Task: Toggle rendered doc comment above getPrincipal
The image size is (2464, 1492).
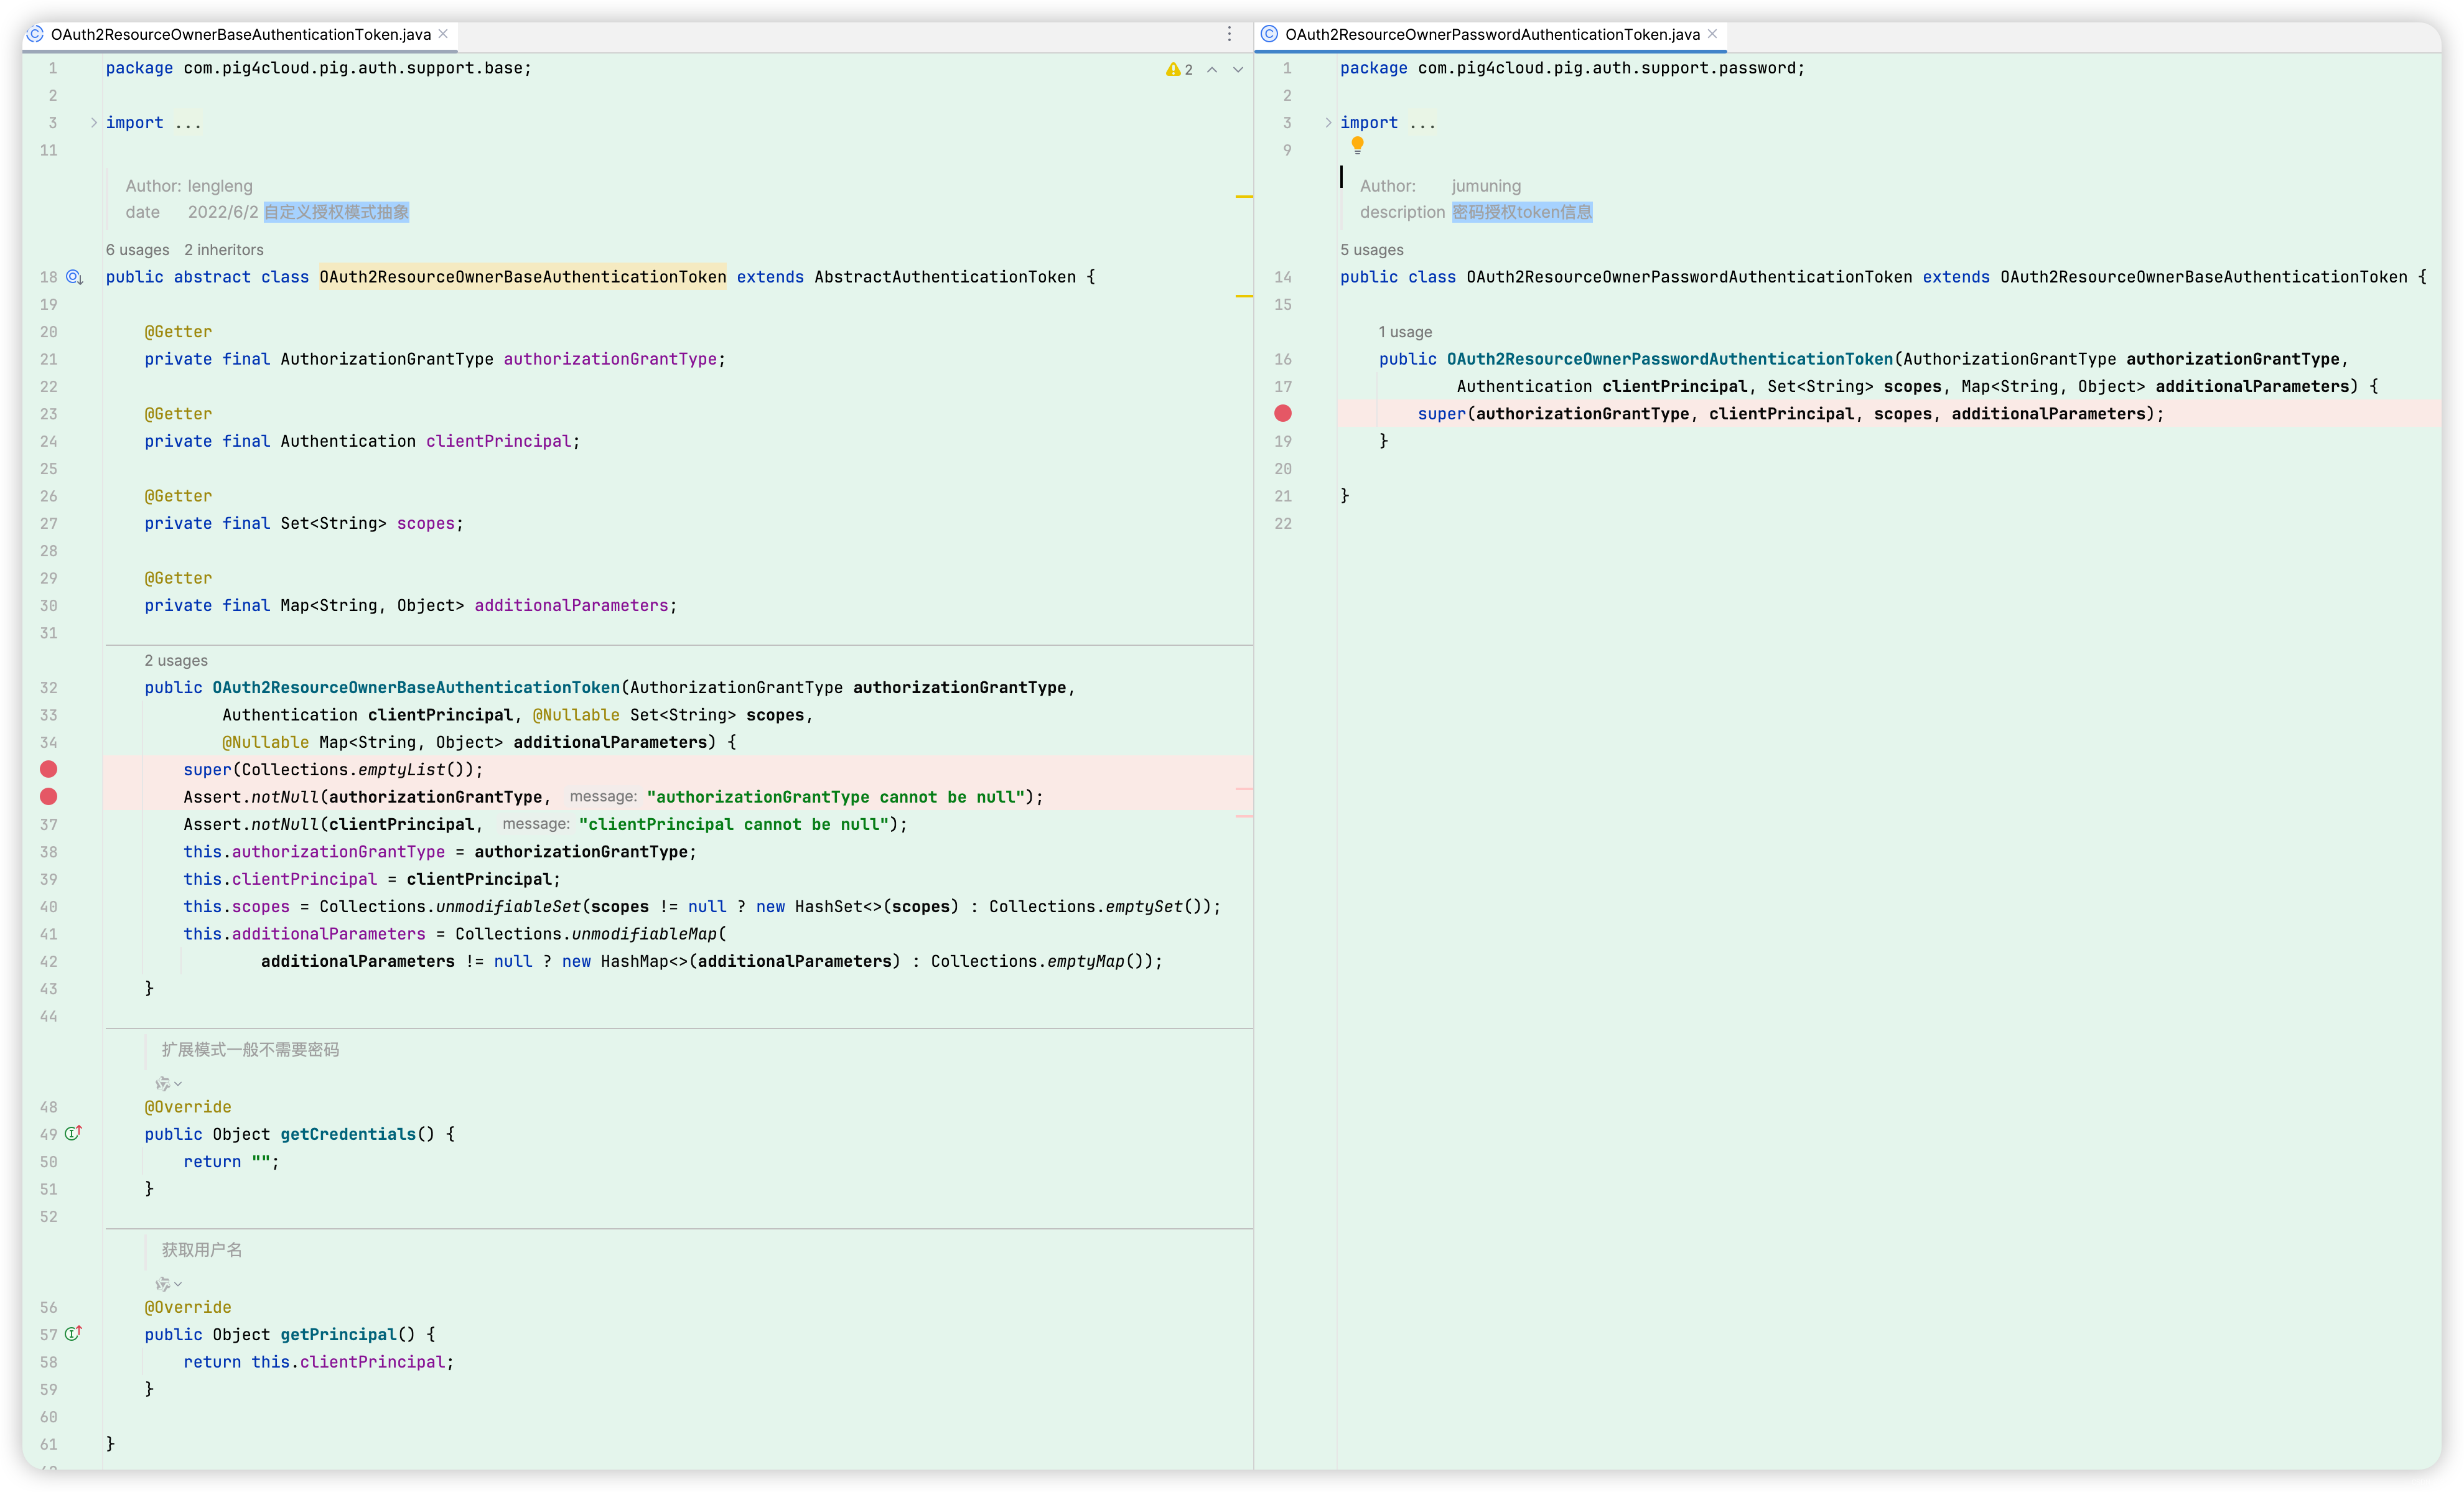Action: tap(168, 1283)
